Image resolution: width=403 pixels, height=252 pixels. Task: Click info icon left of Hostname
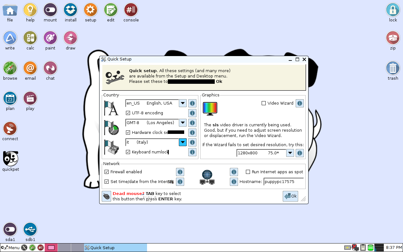234,182
